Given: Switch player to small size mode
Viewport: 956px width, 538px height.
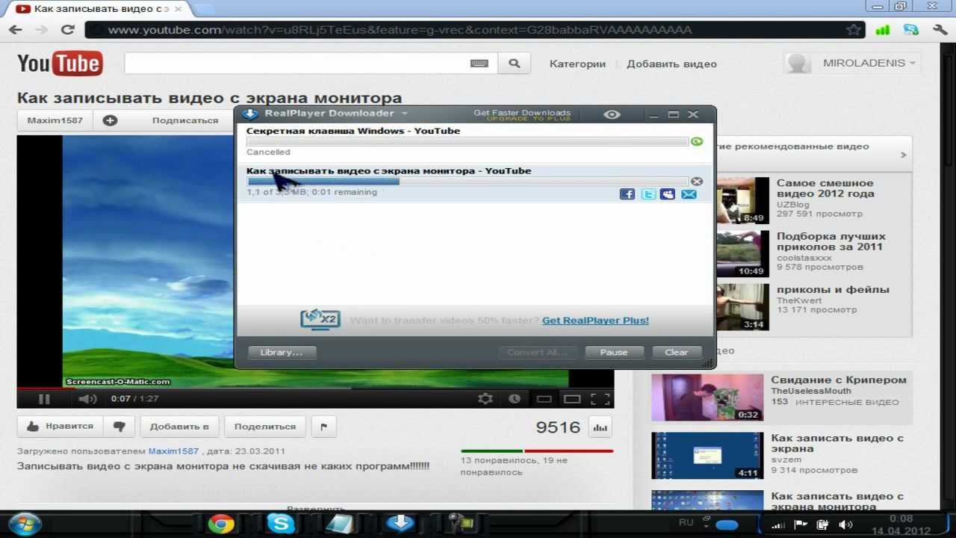Looking at the screenshot, I should 544,399.
